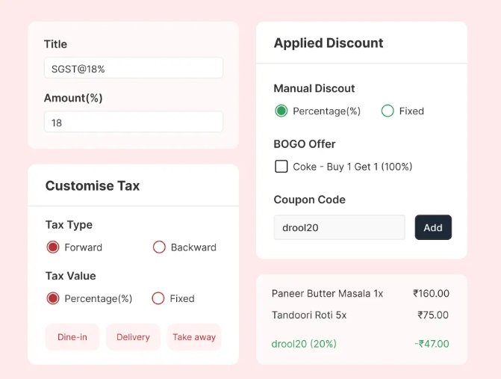The width and height of the screenshot is (501, 379).
Task: Click into the Title input field
Action: (133, 68)
